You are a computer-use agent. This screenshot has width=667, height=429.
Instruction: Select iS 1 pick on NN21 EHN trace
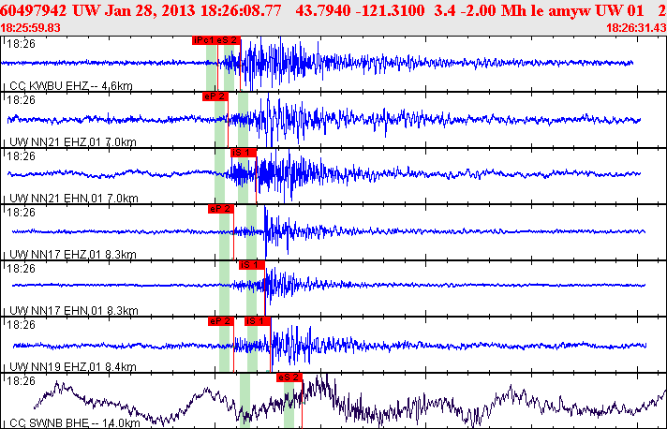click(x=242, y=152)
